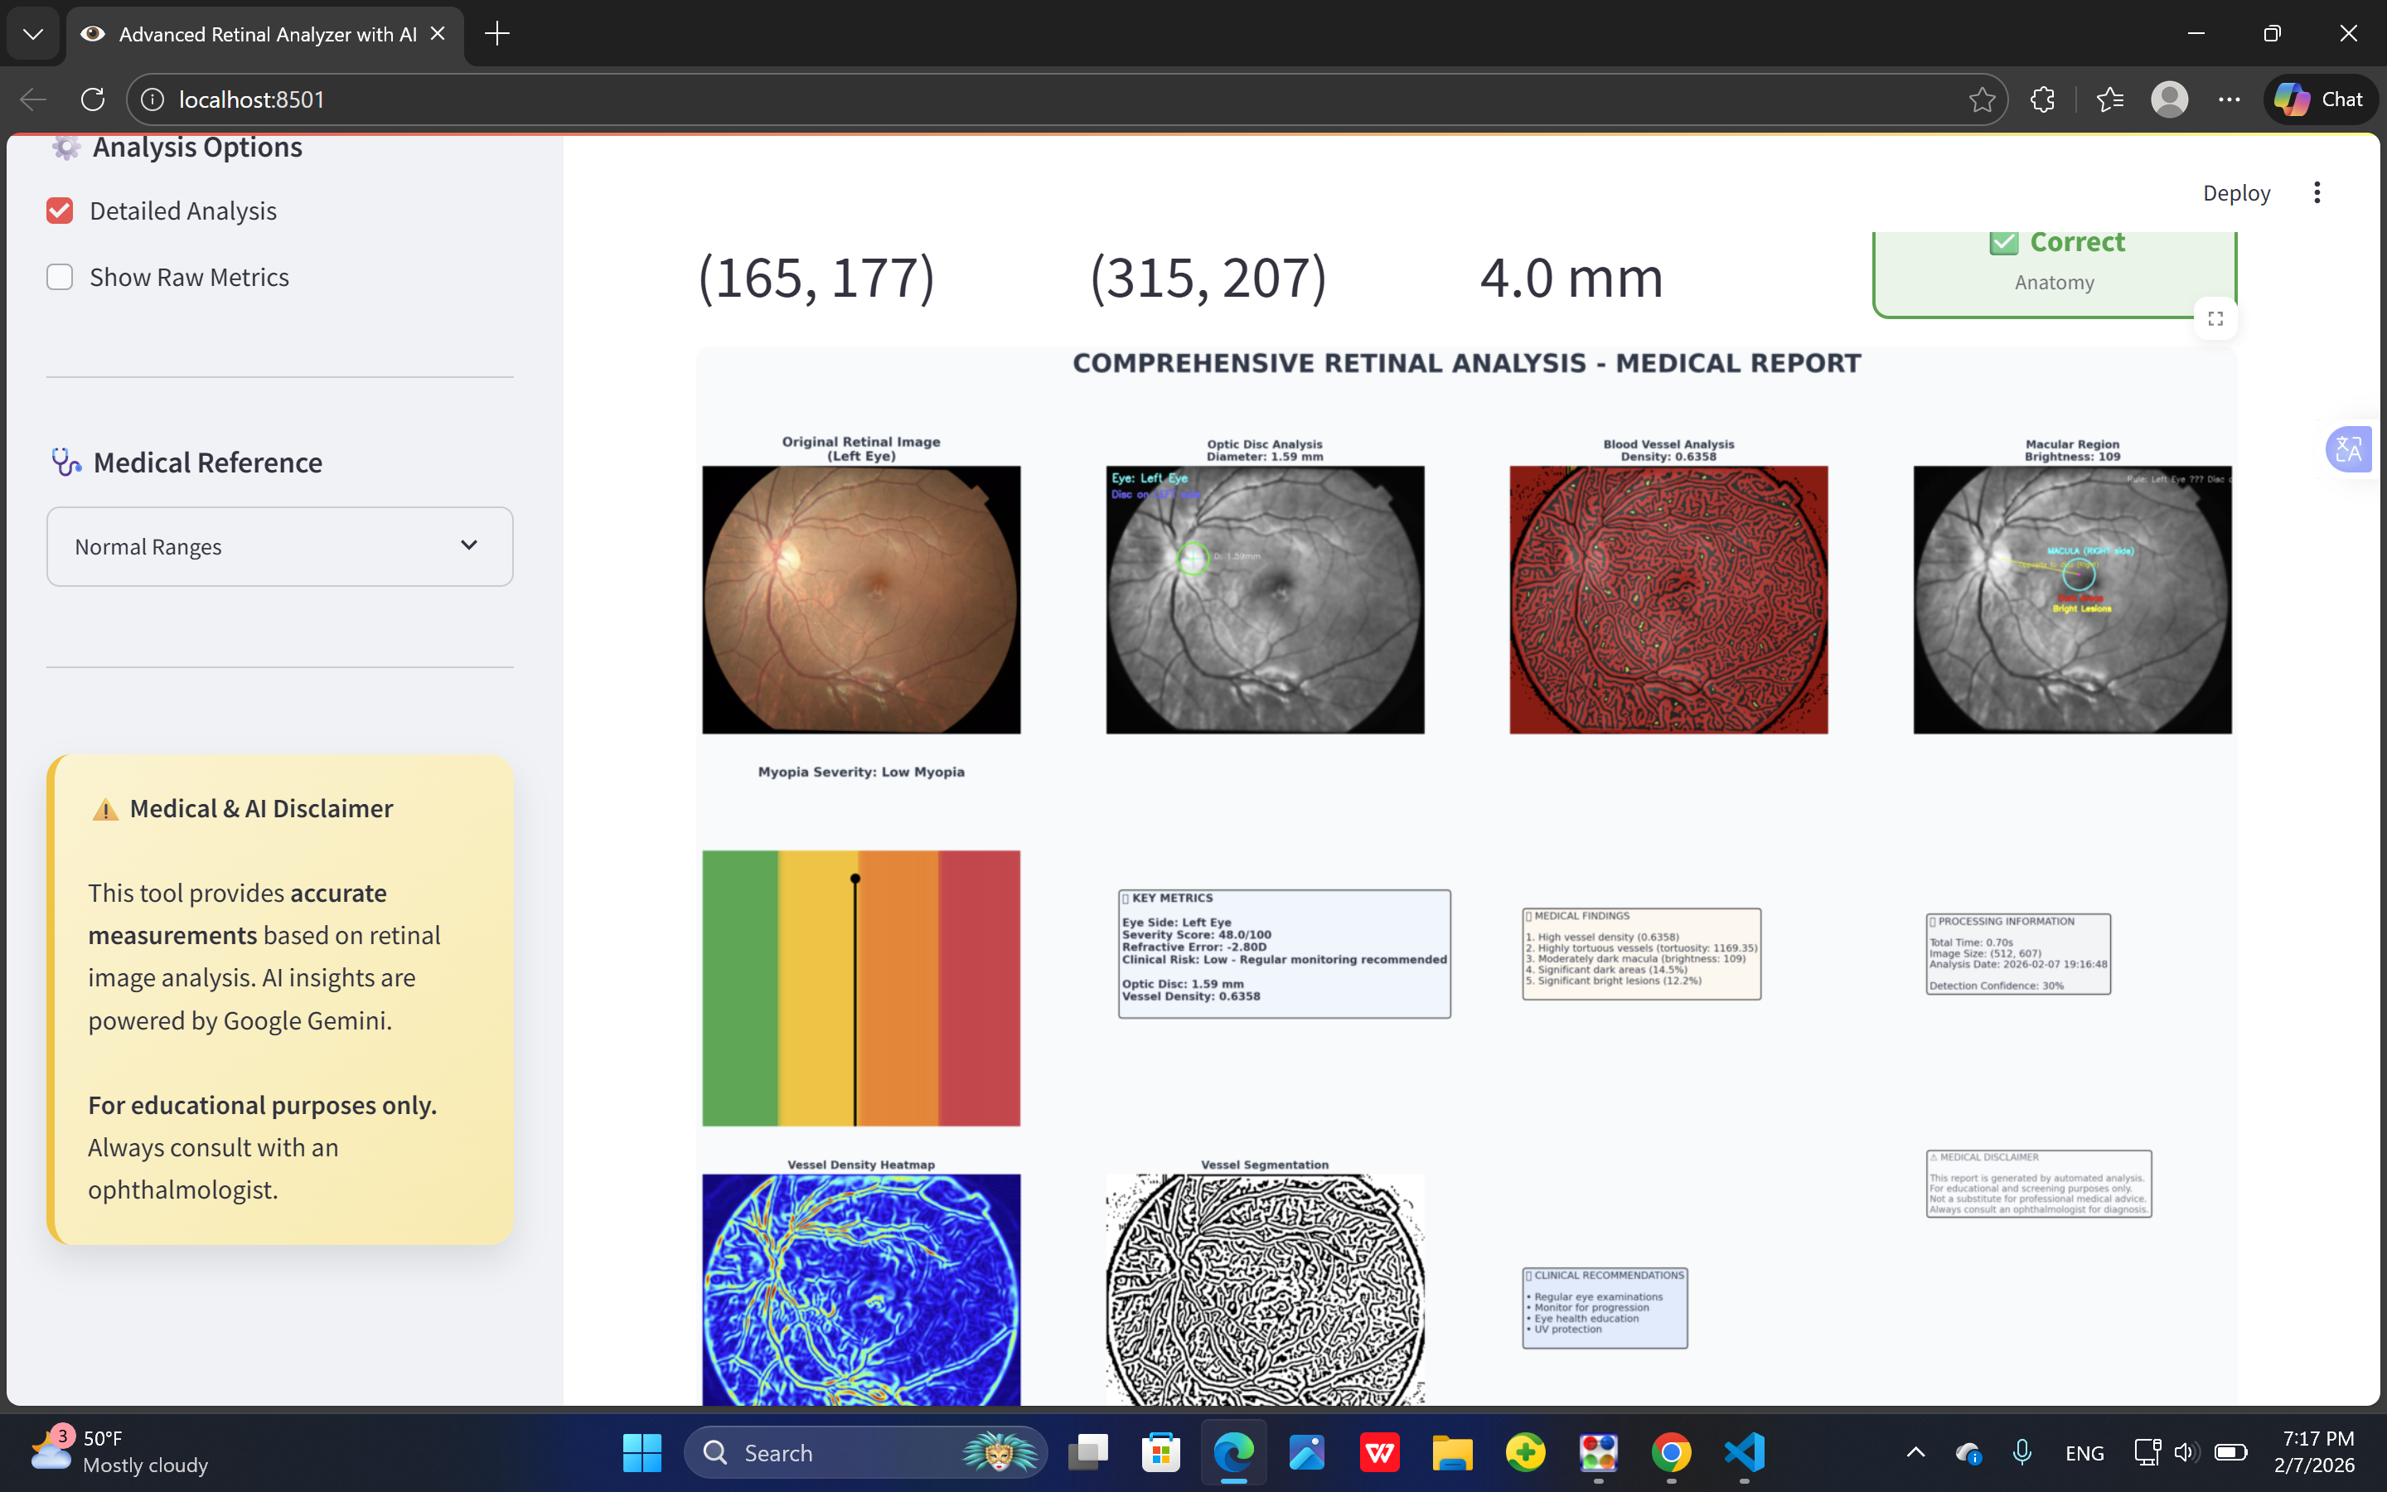Click the browser Extensions puzzle icon

(2043, 99)
